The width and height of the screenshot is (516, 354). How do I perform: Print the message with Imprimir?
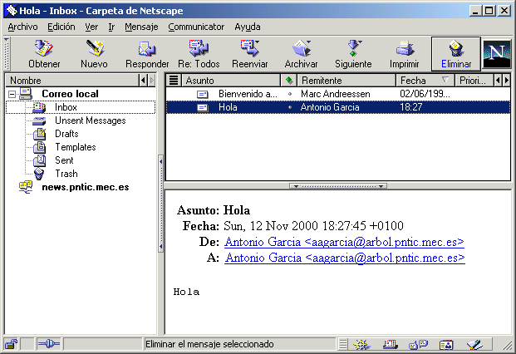click(x=405, y=54)
